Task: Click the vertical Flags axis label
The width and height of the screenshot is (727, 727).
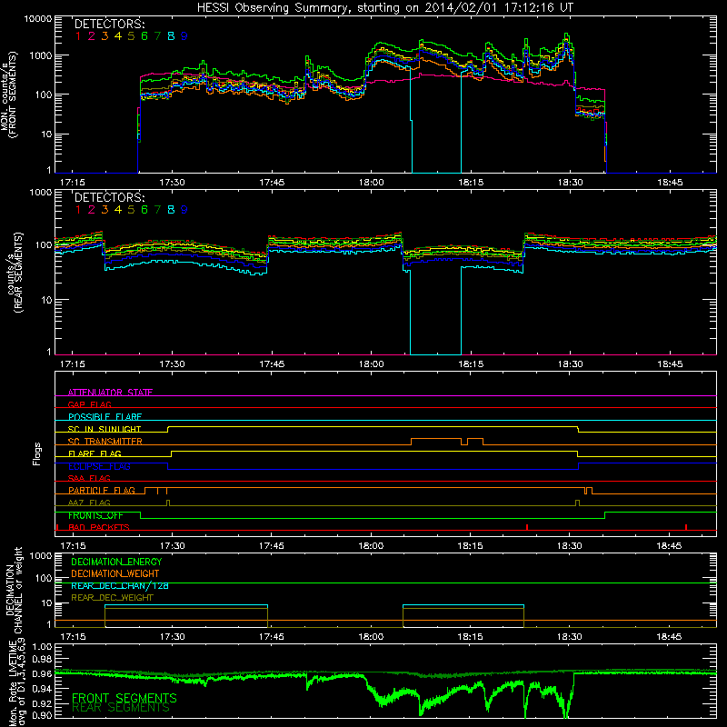Action: tap(36, 453)
